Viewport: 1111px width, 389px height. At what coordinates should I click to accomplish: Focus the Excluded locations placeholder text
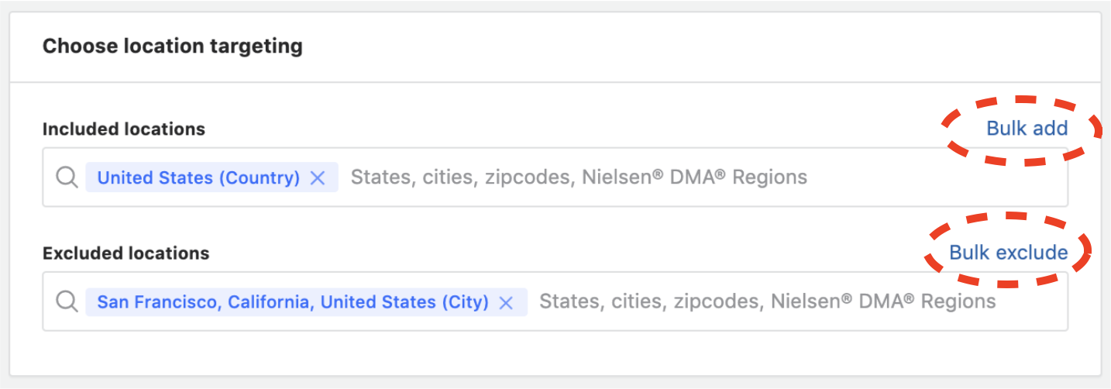(x=767, y=301)
